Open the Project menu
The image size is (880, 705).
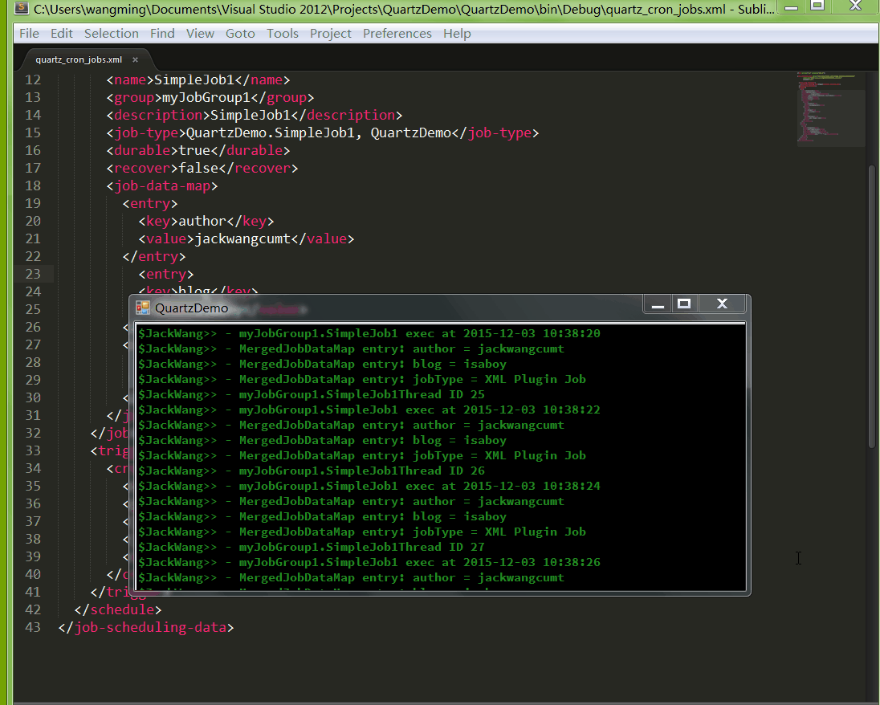[331, 34]
